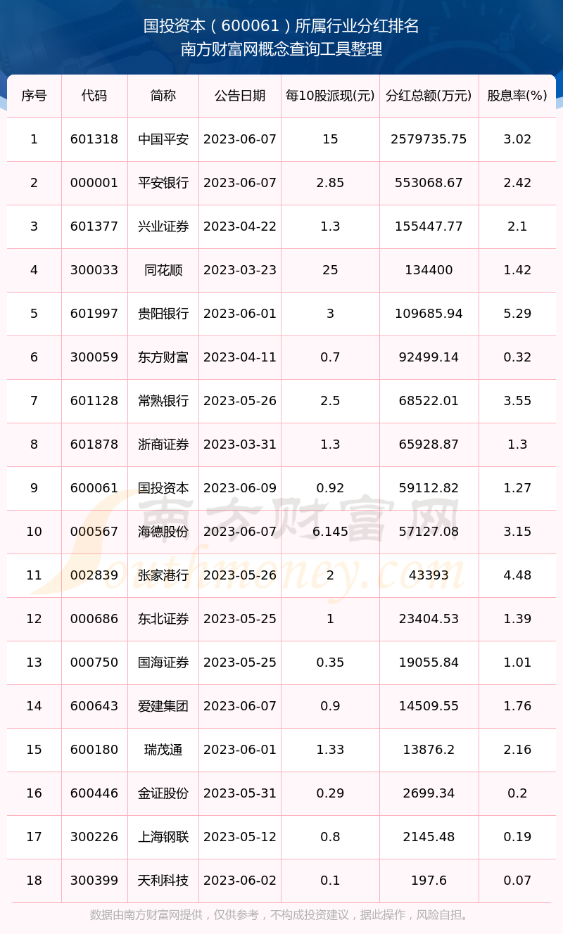The height and width of the screenshot is (934, 563).
Task: Click dividend yield 4.48
Action: pyautogui.click(x=517, y=575)
